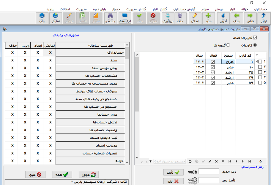Click the grid column search box
Image resolution: width=271 pixels, height=185 pixels.
(x=170, y=161)
